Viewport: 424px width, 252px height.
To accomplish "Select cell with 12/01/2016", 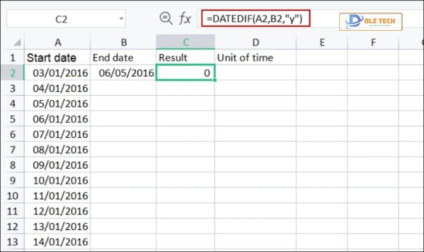I will 58,211.
